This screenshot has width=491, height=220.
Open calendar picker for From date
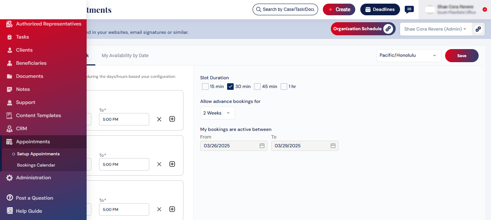(x=262, y=146)
